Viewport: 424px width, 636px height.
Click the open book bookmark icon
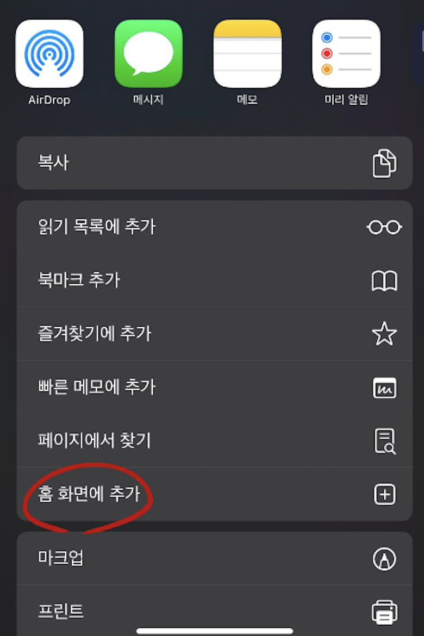384,280
